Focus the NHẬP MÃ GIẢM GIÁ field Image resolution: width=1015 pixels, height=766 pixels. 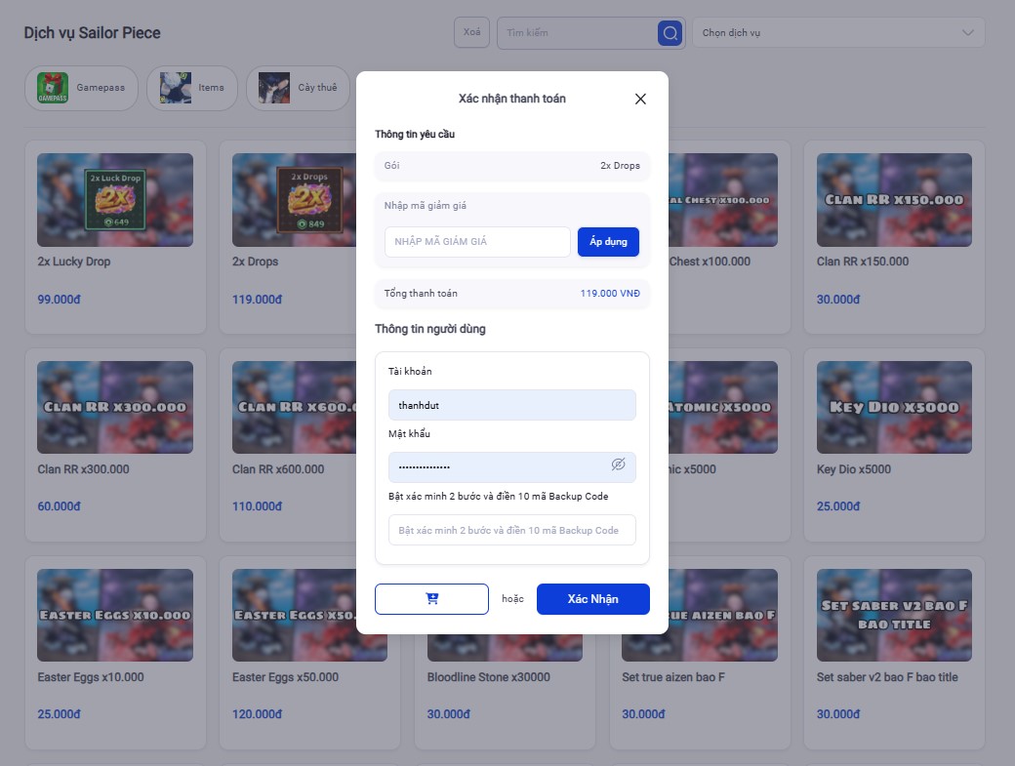click(x=477, y=242)
